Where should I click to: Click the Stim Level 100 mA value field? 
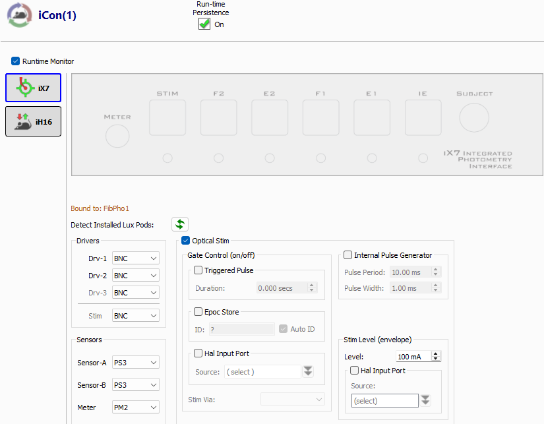pos(413,356)
